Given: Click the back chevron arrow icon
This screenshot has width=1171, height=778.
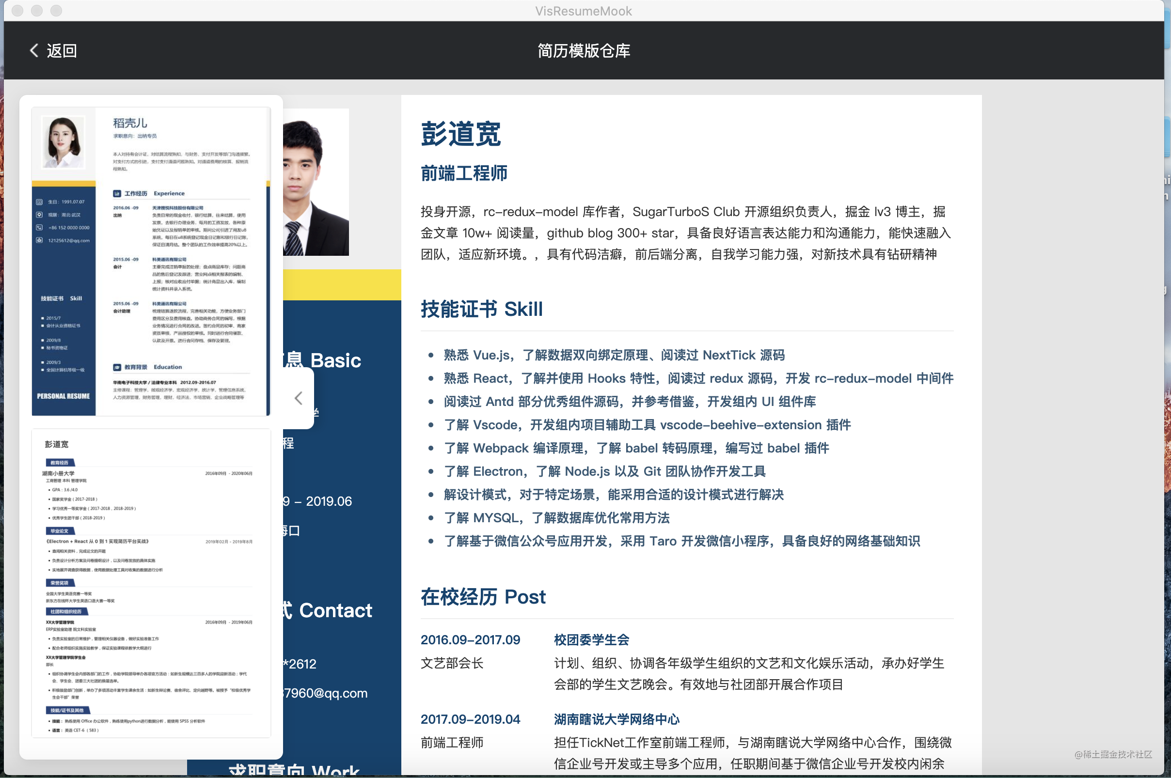Looking at the screenshot, I should 34,50.
